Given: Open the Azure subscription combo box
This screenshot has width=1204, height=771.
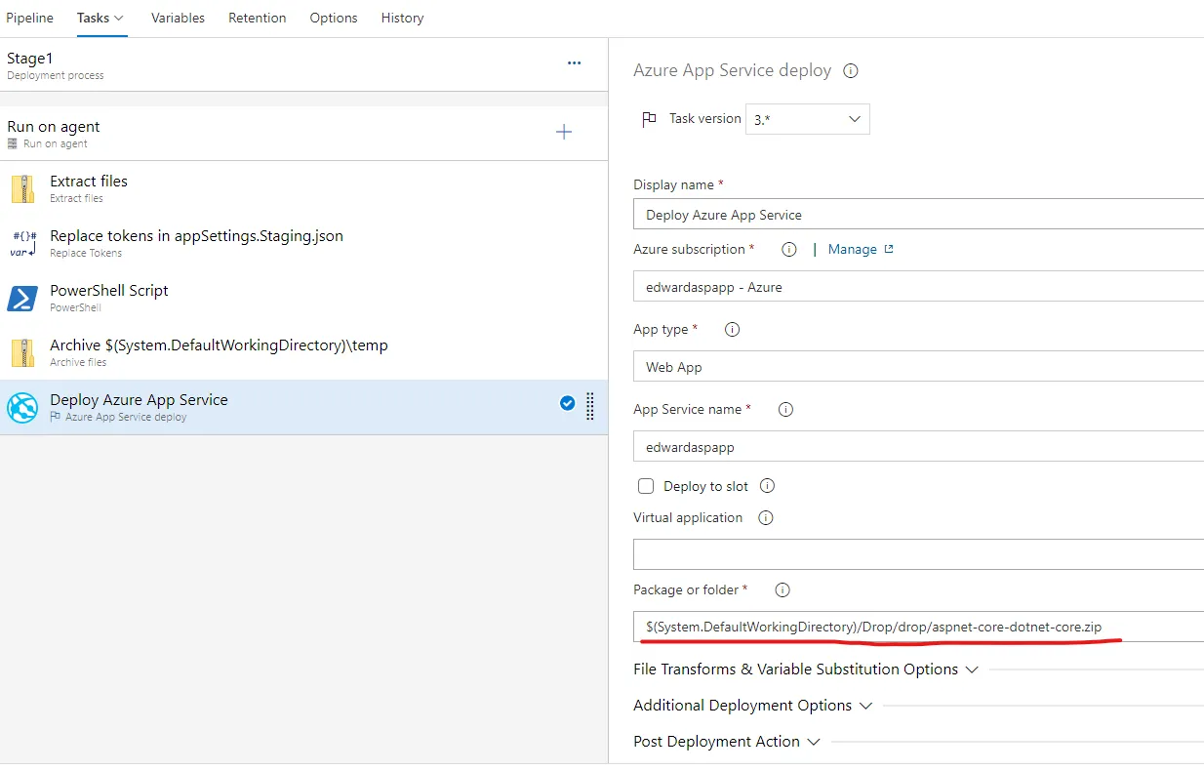Looking at the screenshot, I should (x=918, y=287).
